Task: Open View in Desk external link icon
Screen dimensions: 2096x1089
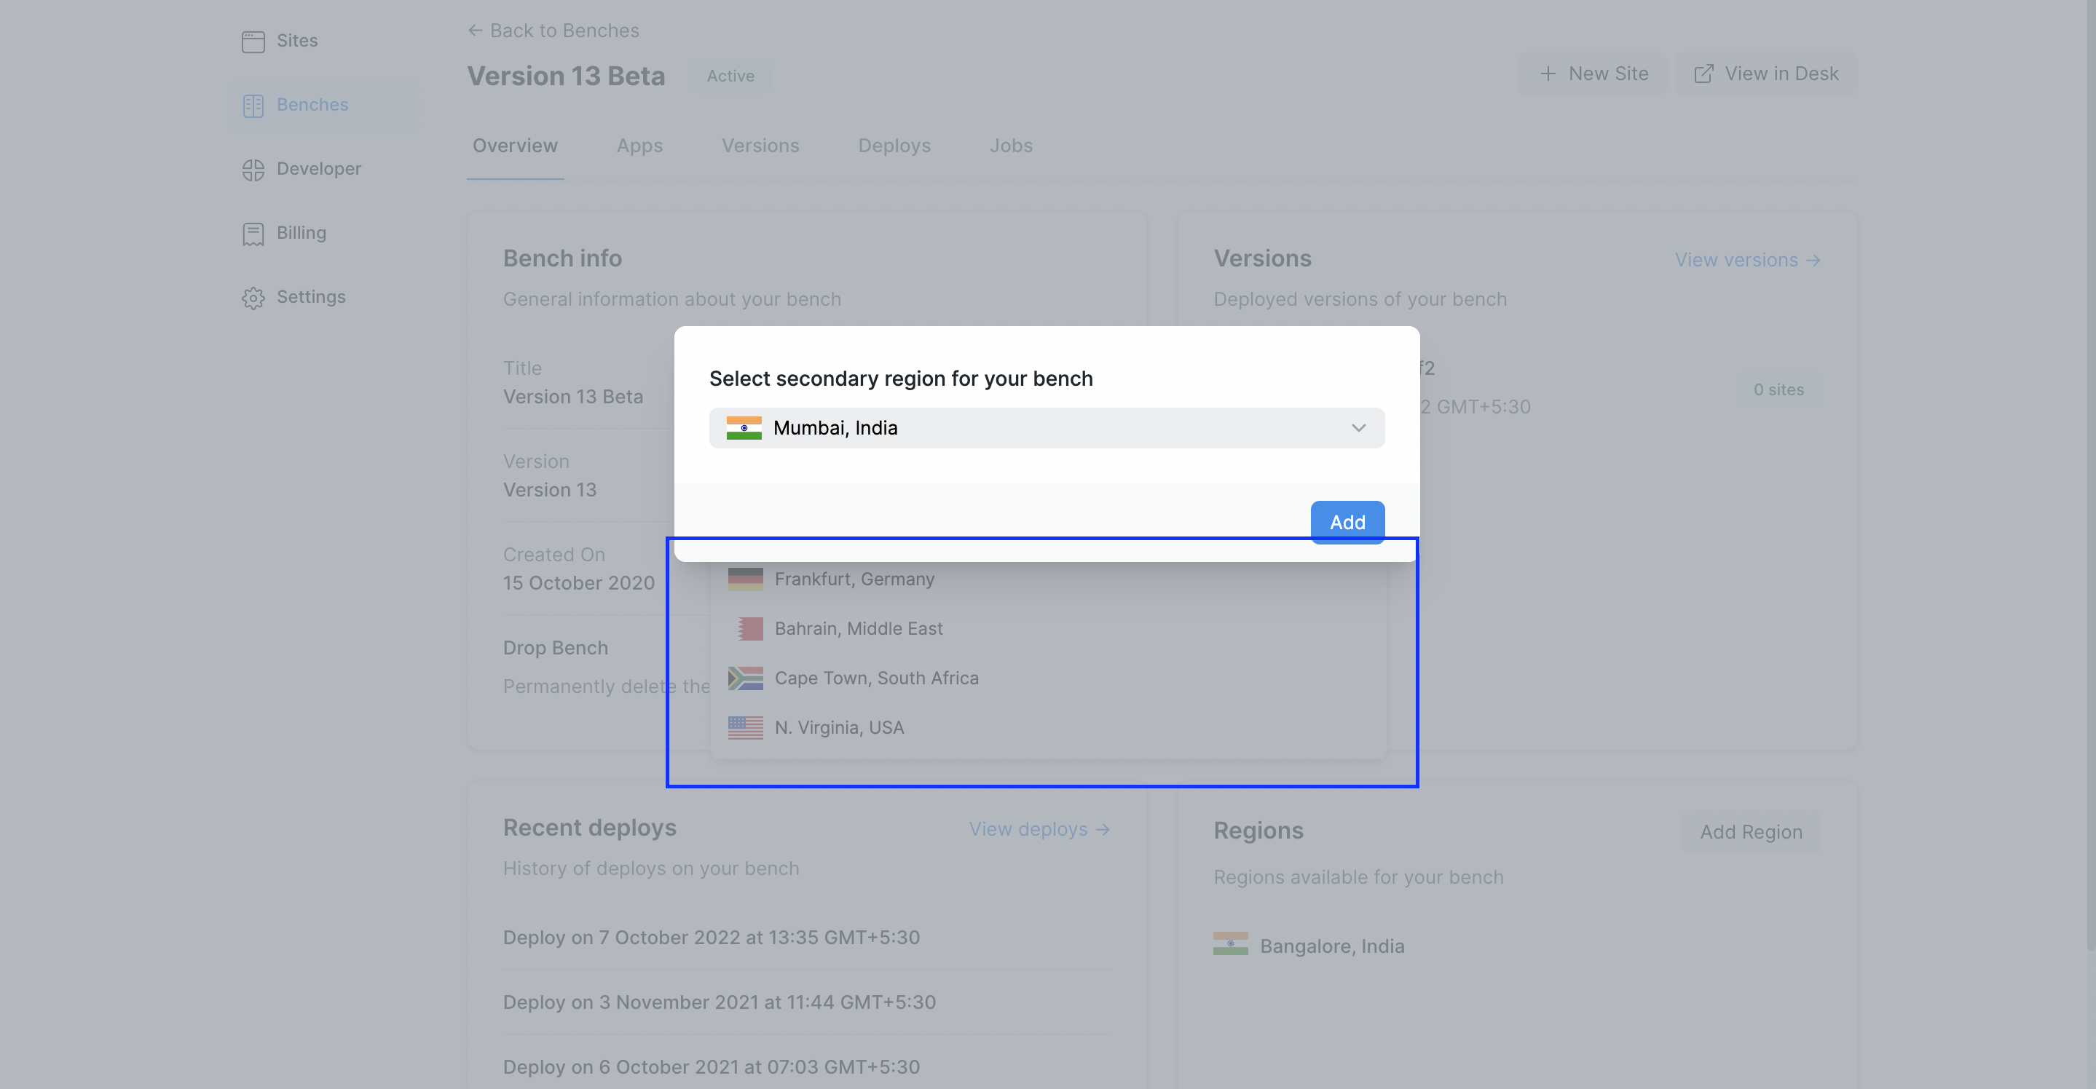Action: (x=1703, y=74)
